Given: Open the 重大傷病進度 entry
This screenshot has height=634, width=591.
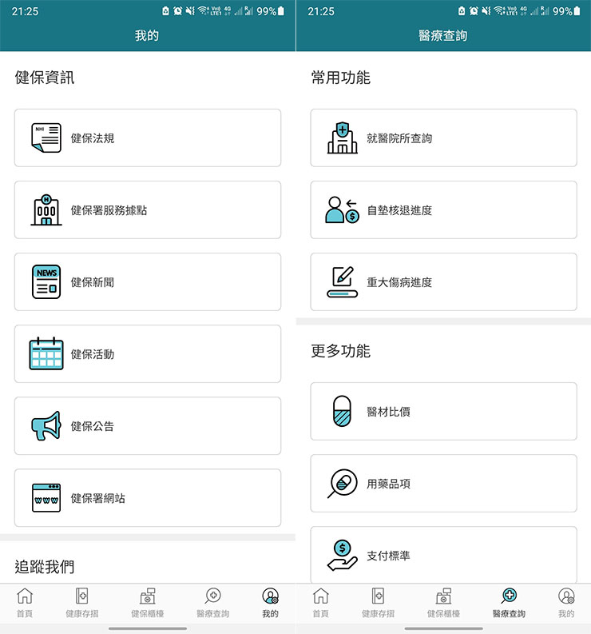Looking at the screenshot, I should click(x=443, y=281).
